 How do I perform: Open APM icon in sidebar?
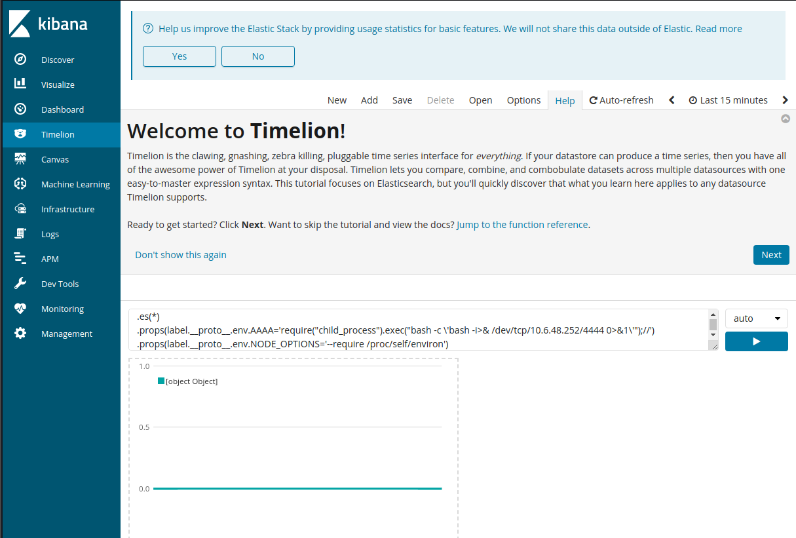20,258
